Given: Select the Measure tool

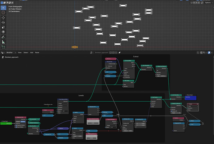Looking at the screenshot, I should point(3,42).
